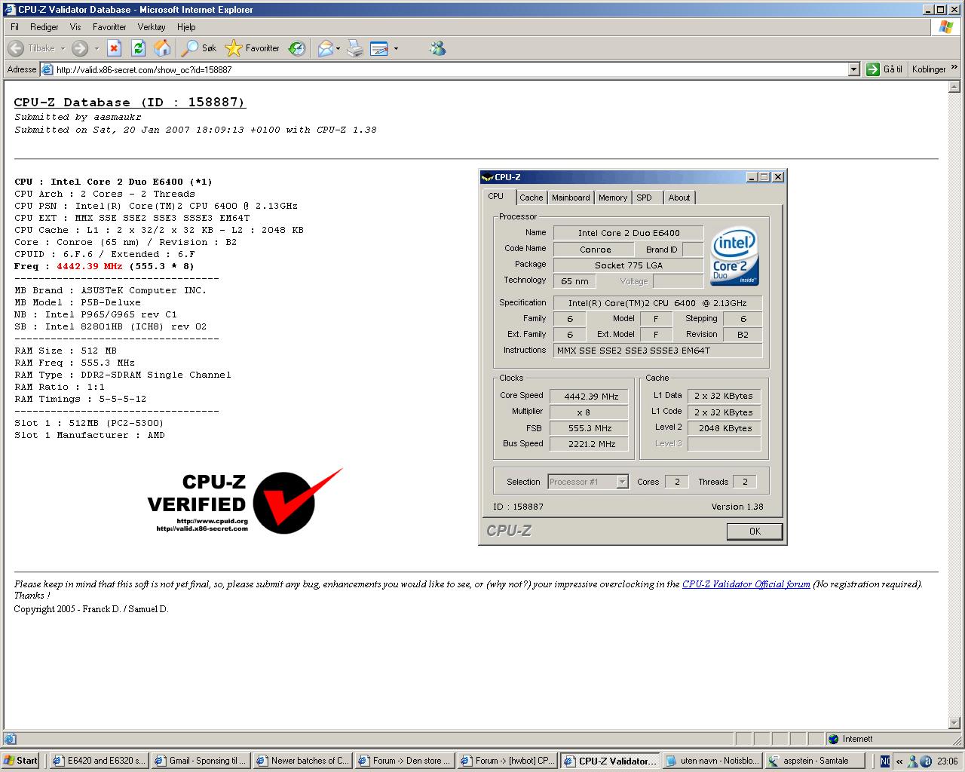The height and width of the screenshot is (772, 965).
Task: Open the Fil menu
Action: (14, 27)
